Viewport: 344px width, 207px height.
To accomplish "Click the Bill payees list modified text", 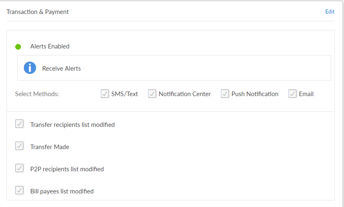I will coord(62,191).
